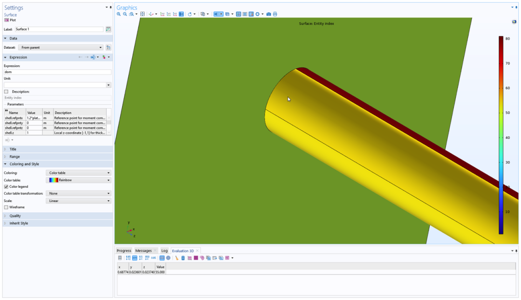Click the 'shell.z' parameter name cell
Viewport: 521px width, 300px height.
(14, 133)
